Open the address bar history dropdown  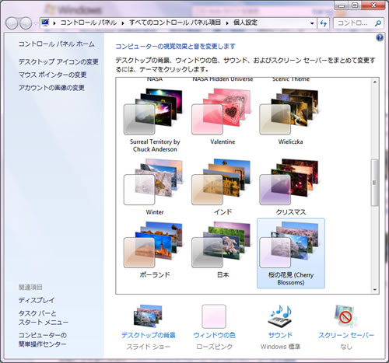click(312, 23)
